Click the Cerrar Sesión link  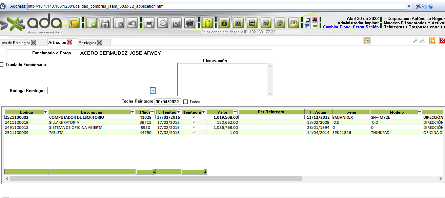point(366,27)
